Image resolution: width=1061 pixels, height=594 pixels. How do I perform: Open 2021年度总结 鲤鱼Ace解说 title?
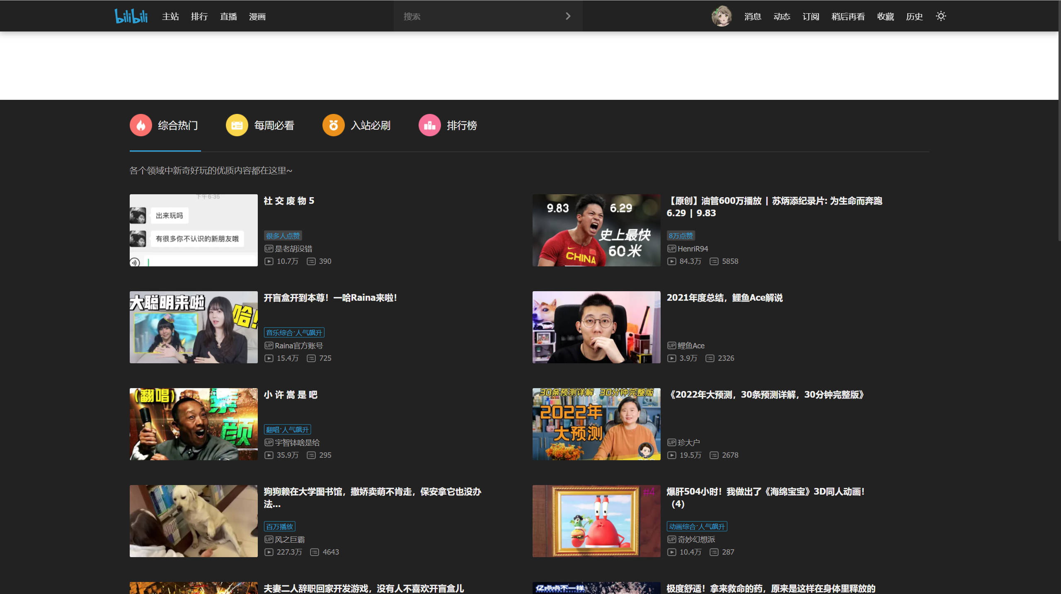click(724, 298)
